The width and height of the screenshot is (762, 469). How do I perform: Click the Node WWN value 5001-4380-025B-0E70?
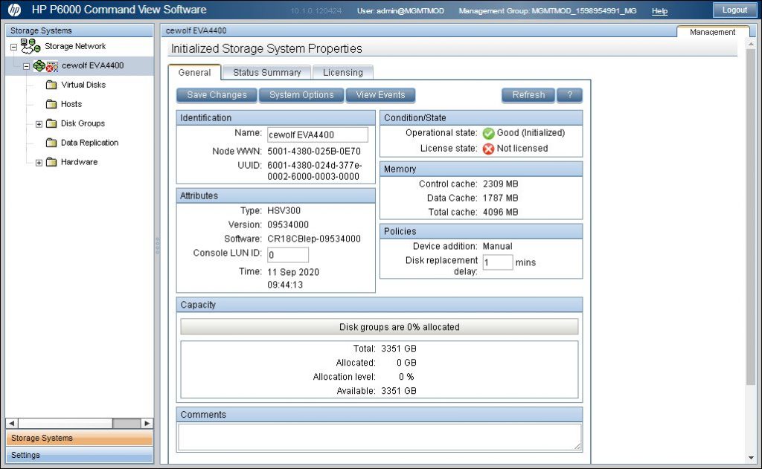coord(314,152)
